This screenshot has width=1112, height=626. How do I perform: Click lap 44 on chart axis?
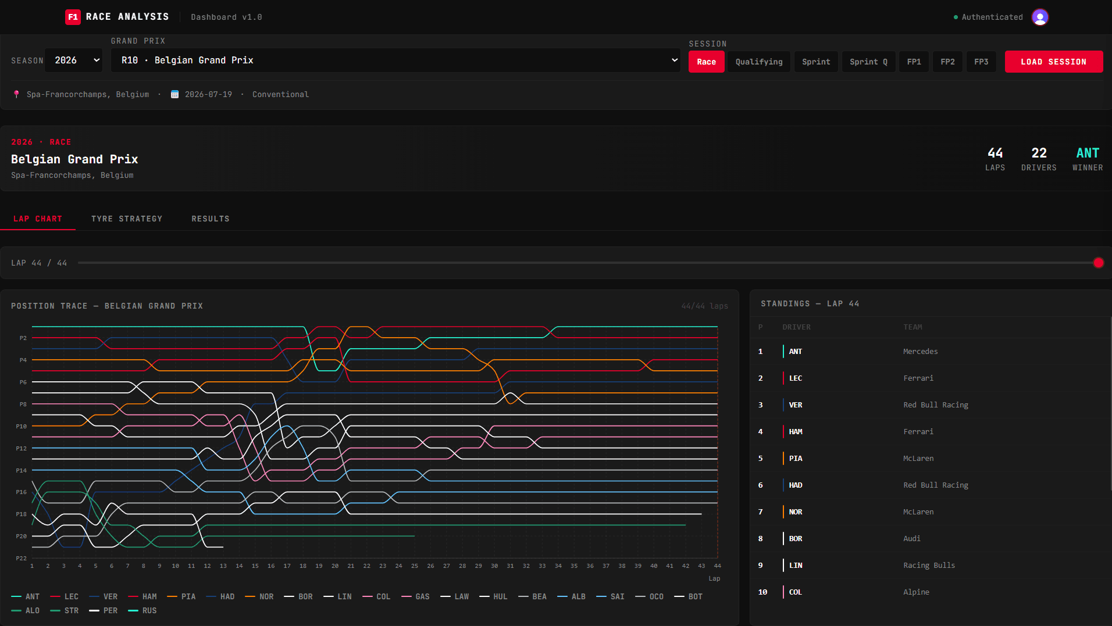(x=717, y=566)
